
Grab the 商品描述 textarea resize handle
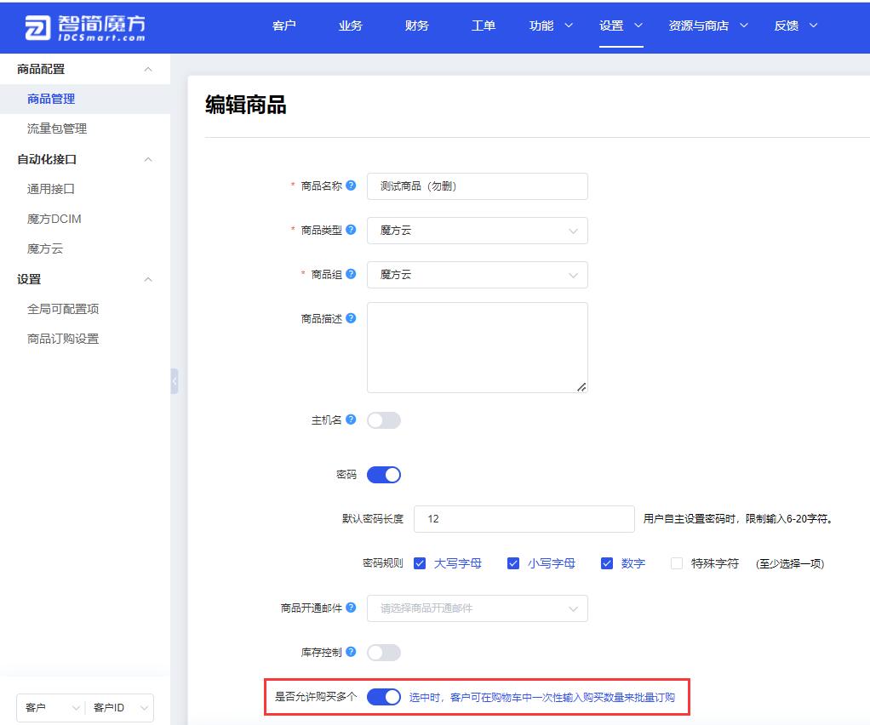click(581, 387)
